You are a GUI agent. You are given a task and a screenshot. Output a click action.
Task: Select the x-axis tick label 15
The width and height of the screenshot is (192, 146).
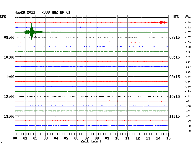[168, 138]
